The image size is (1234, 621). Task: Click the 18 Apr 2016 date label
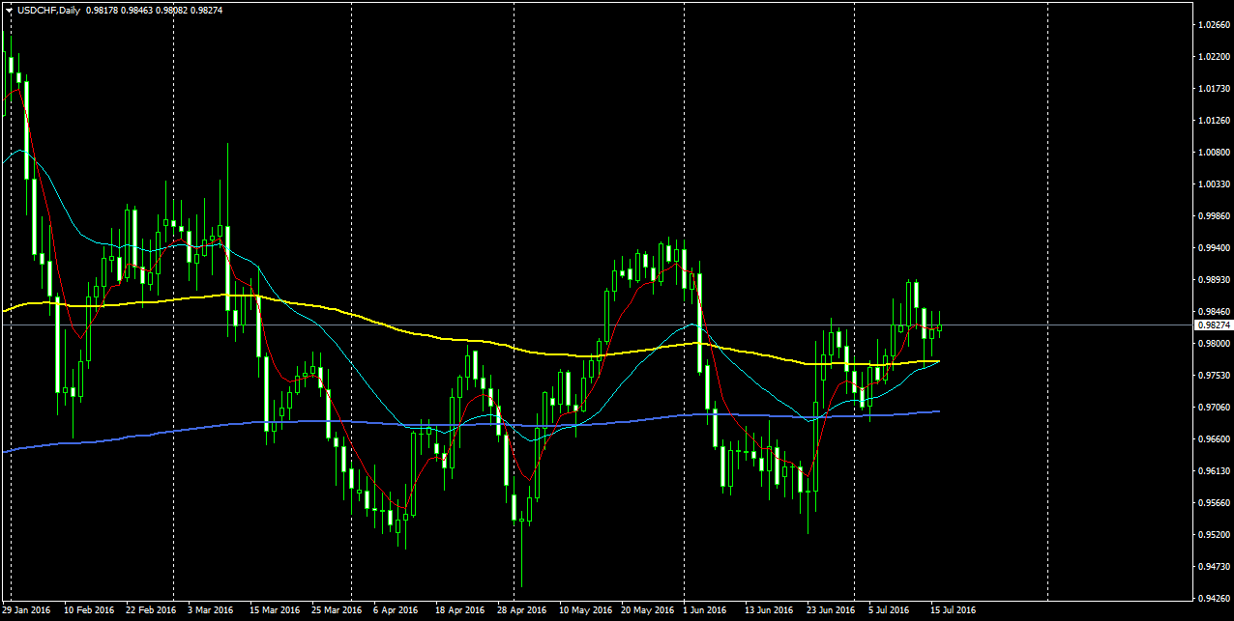(460, 610)
